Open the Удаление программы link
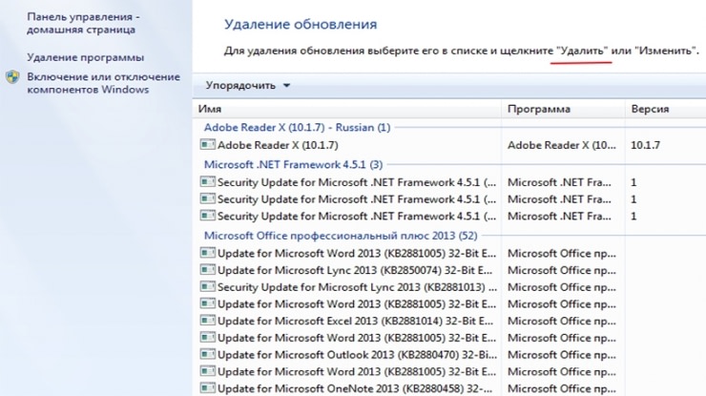 (86, 57)
